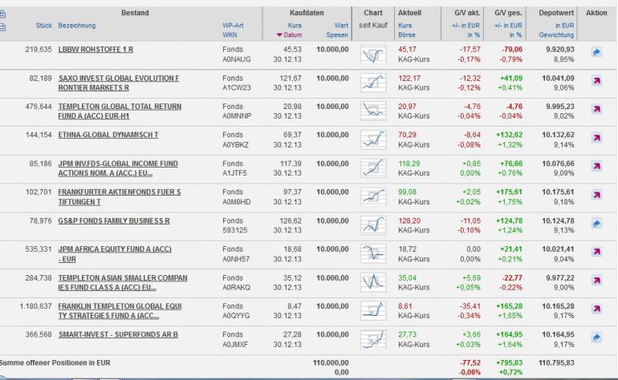Open the LBBW ROHSTOFFE 1 R fund link
Screen dimensions: 618x380
tap(96, 50)
